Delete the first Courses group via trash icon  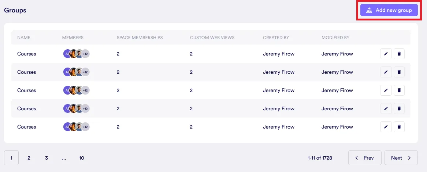point(399,54)
